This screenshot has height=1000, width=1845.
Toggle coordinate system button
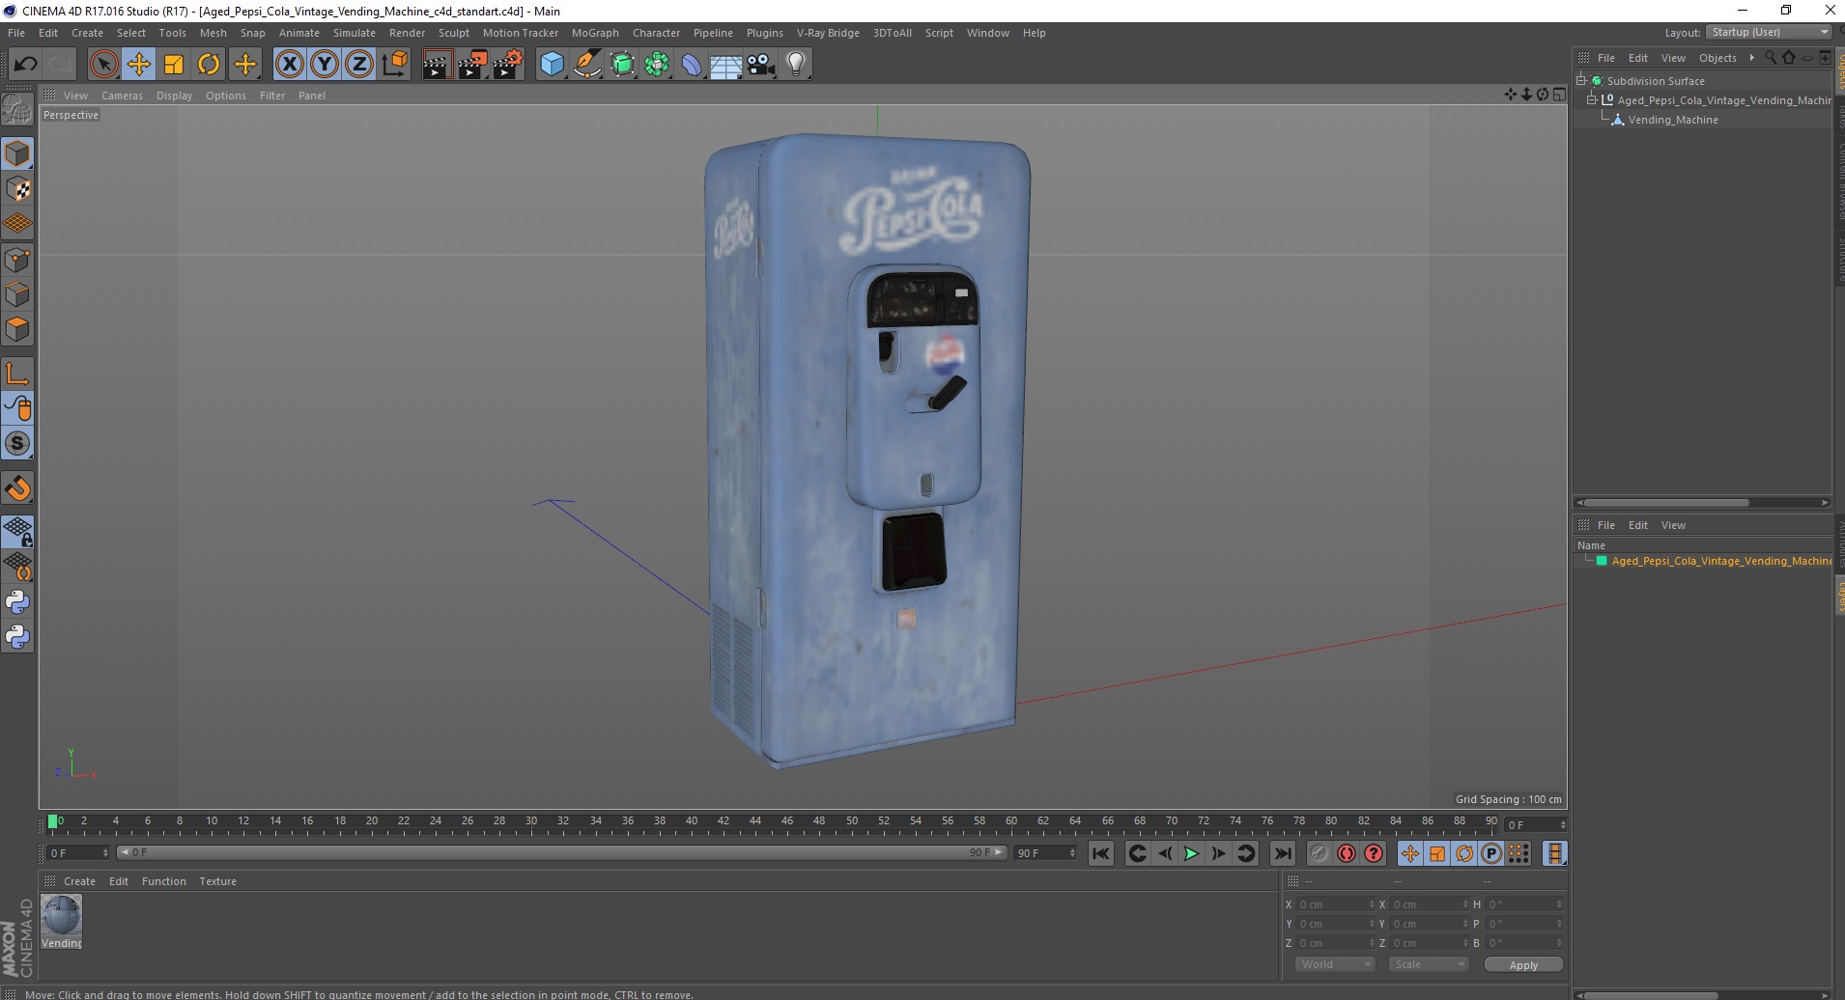click(394, 64)
